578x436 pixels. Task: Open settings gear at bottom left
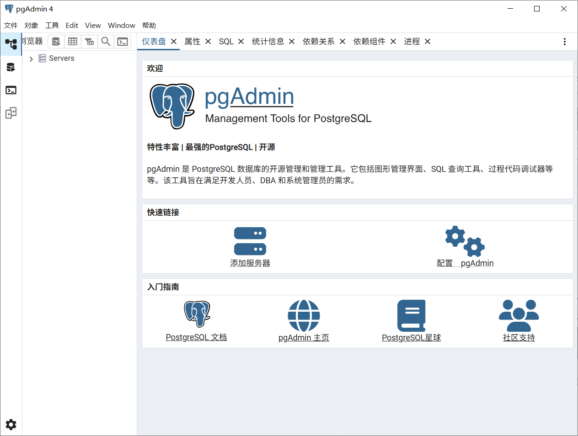[x=11, y=424]
